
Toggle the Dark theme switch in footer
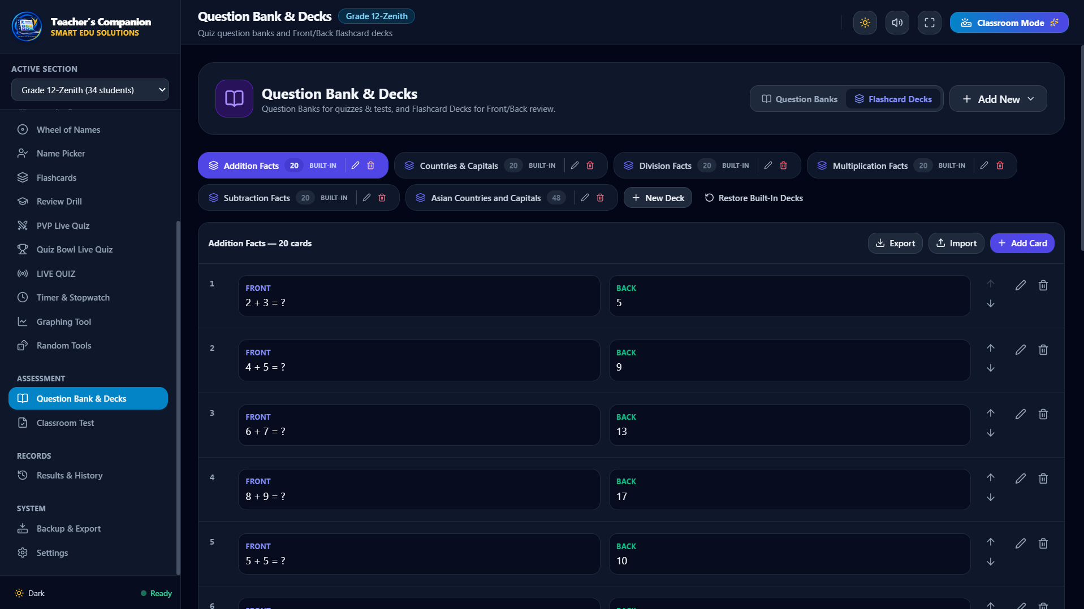tap(29, 593)
